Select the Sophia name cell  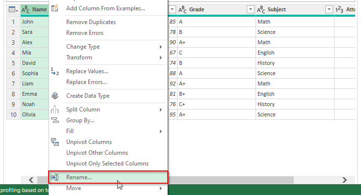point(34,73)
